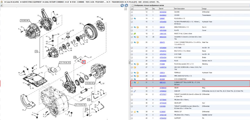The width and height of the screenshot is (250, 120).
Task: Open the pin panel icon below the home icon
Action: click(x=1, y=5)
